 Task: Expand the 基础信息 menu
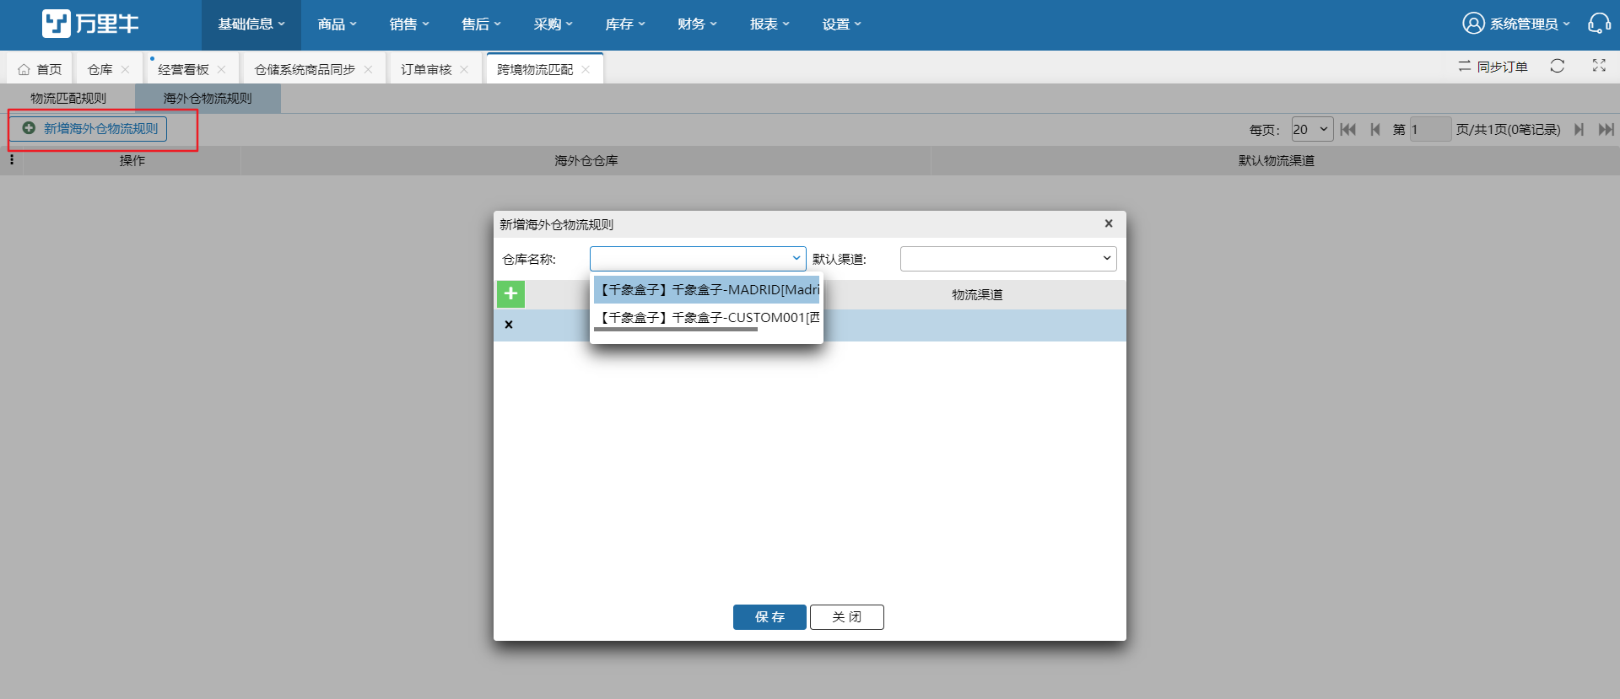251,24
